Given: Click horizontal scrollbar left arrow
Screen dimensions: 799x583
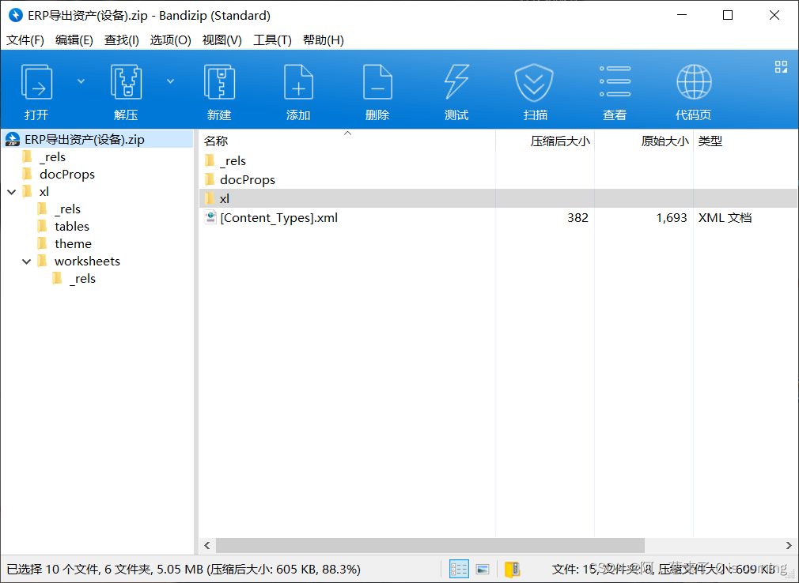Looking at the screenshot, I should 207,545.
